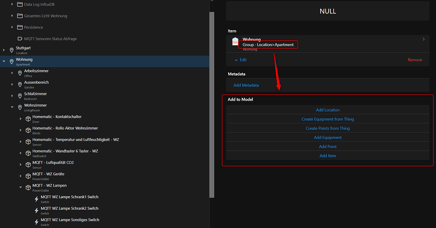Screen dimensions: 436x228
Task: Expand the Persistence folder node
Action: pyautogui.click(x=12, y=27)
